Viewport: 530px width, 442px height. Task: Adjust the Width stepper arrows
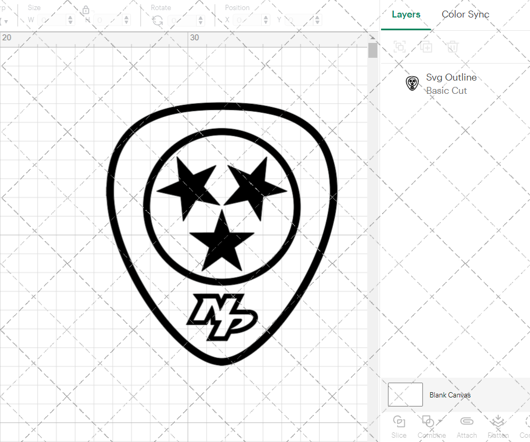(x=70, y=20)
